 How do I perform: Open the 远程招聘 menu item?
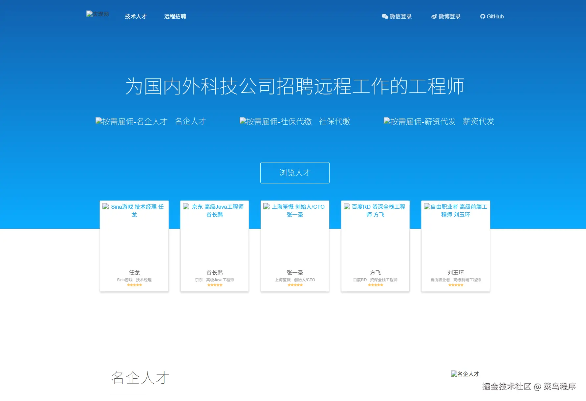(x=175, y=16)
